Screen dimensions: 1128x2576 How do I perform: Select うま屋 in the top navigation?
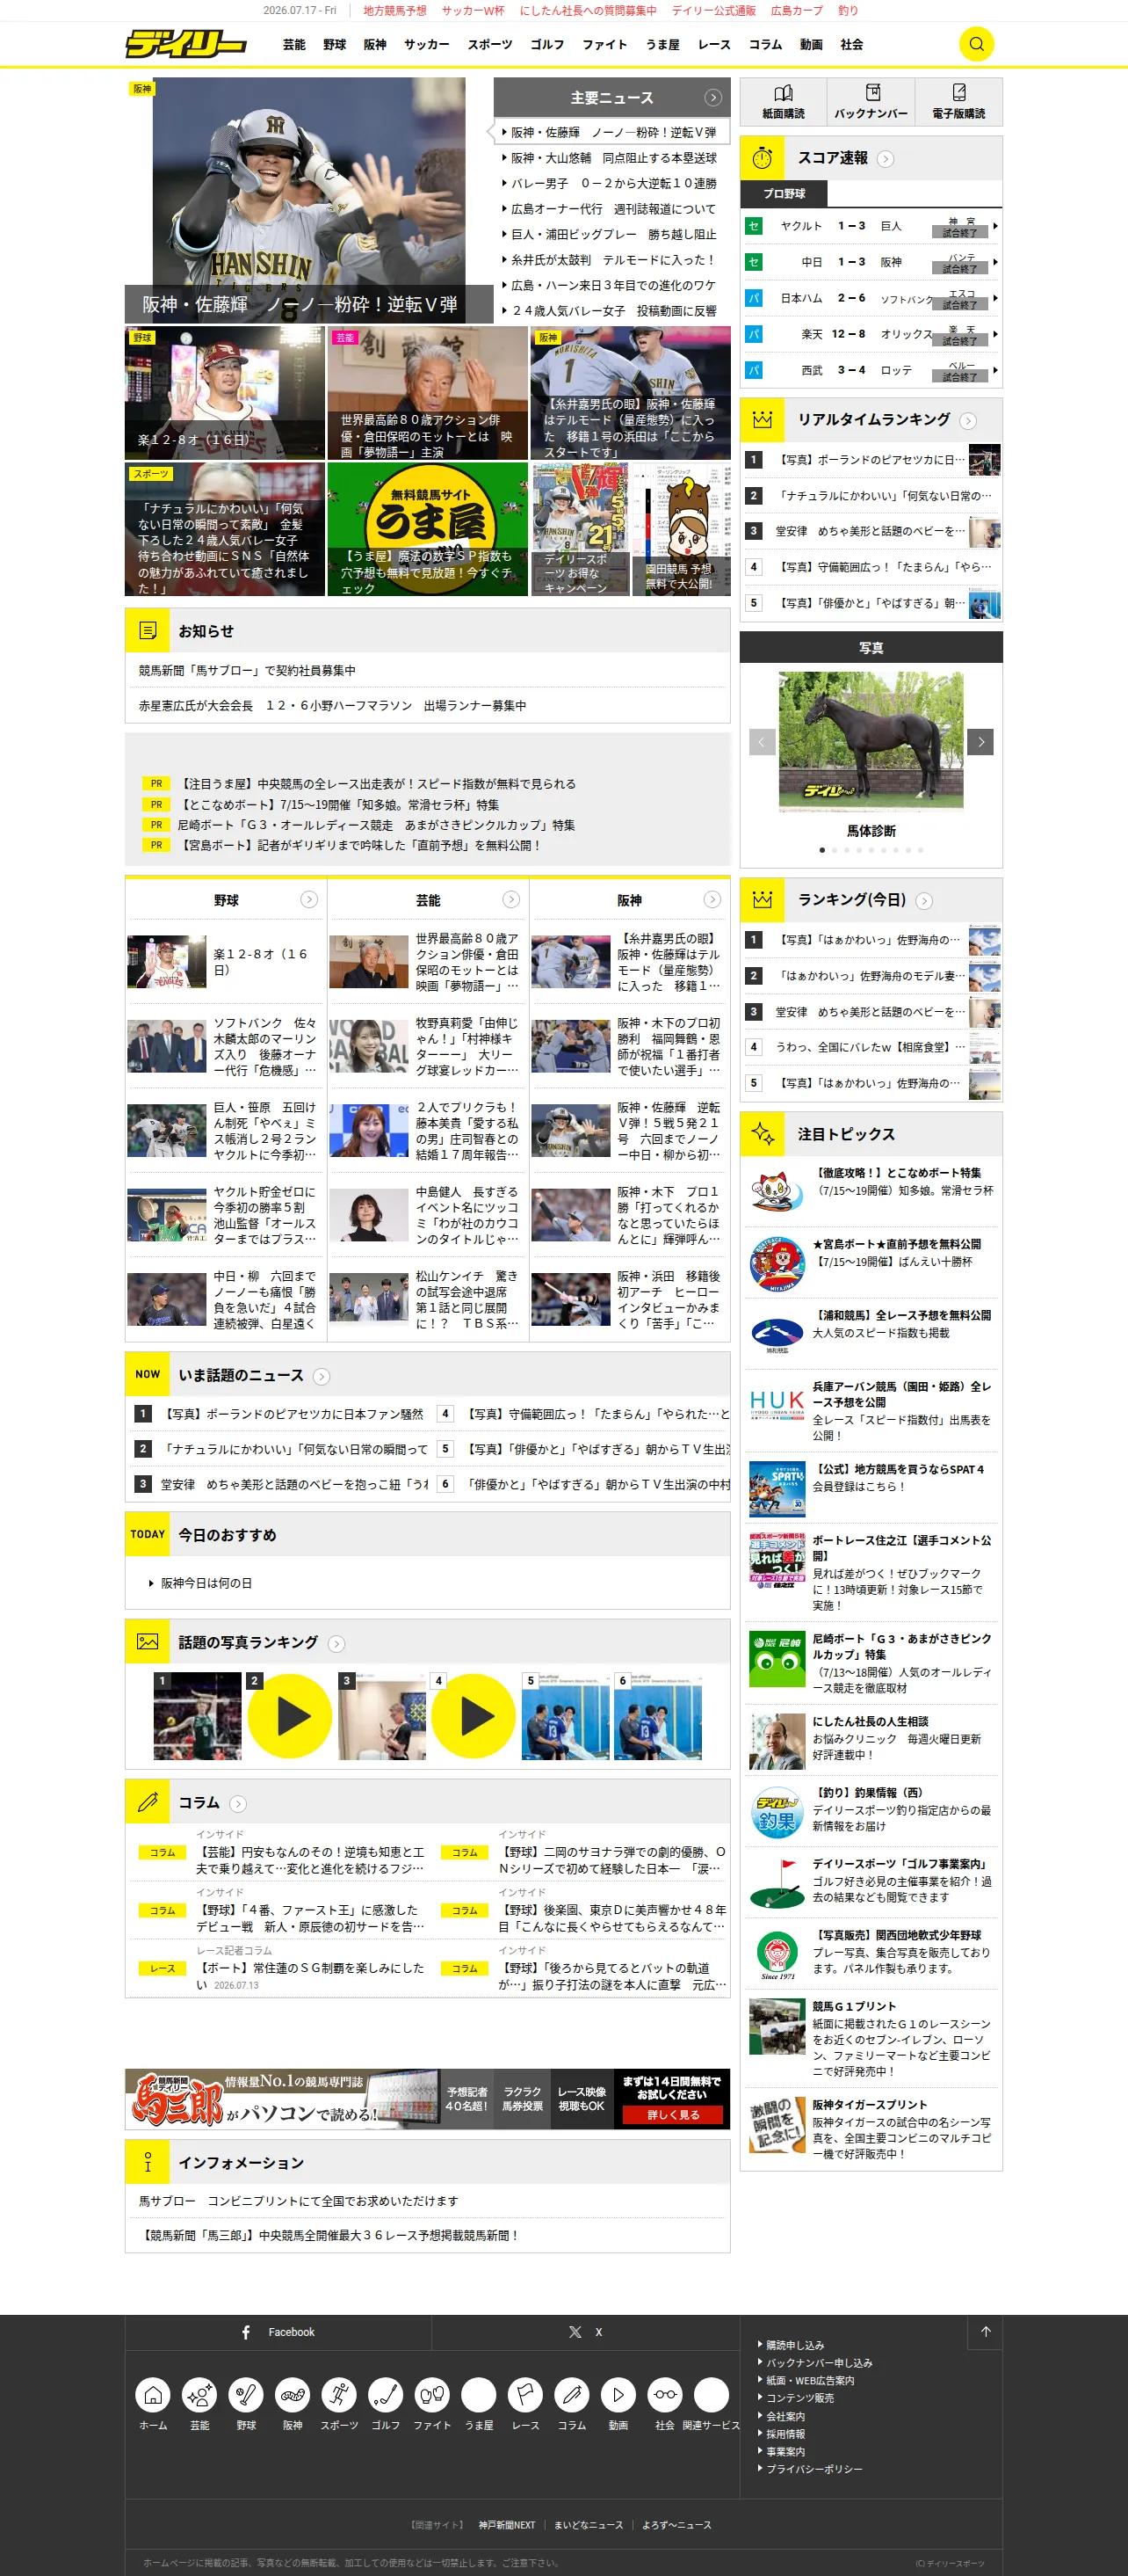tap(662, 45)
